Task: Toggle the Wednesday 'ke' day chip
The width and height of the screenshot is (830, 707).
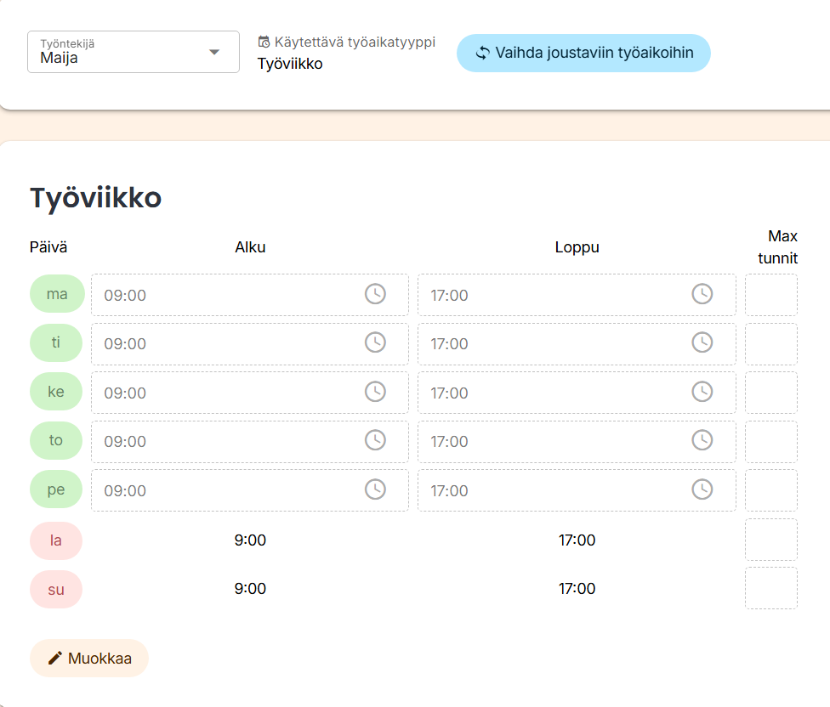Action: [x=56, y=392]
